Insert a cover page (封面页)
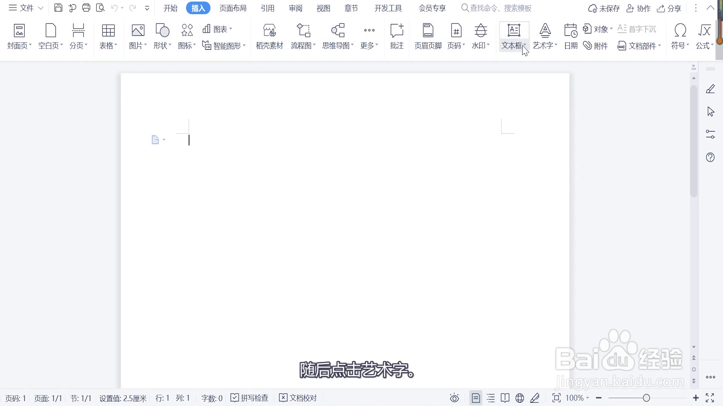Image resolution: width=723 pixels, height=406 pixels. point(19,37)
